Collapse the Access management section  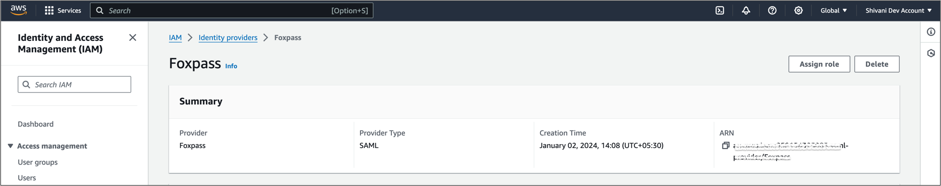tap(10, 146)
